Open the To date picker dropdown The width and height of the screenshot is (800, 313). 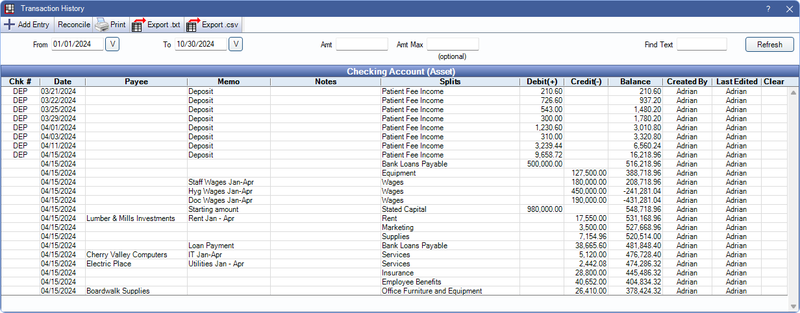click(x=236, y=44)
